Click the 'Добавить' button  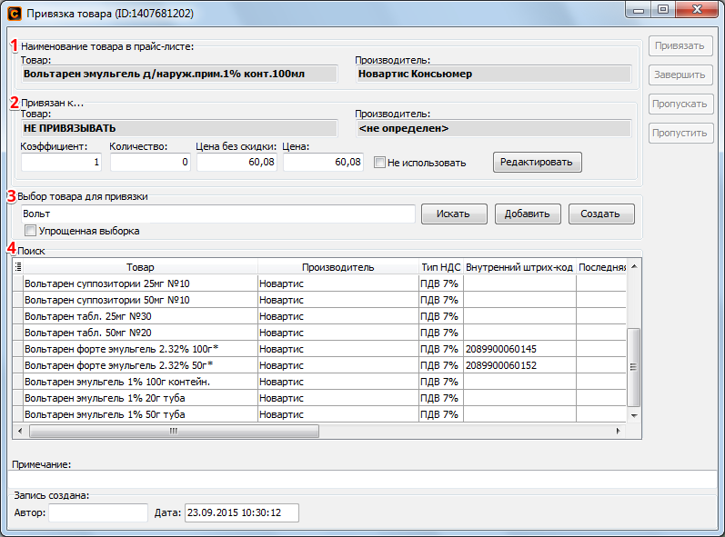click(x=528, y=214)
